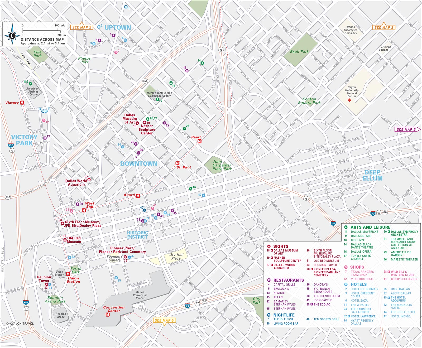Viewport: 422px width, 348px height.
Task: Click nightlife marker N number 1
Action: click(126, 7)
